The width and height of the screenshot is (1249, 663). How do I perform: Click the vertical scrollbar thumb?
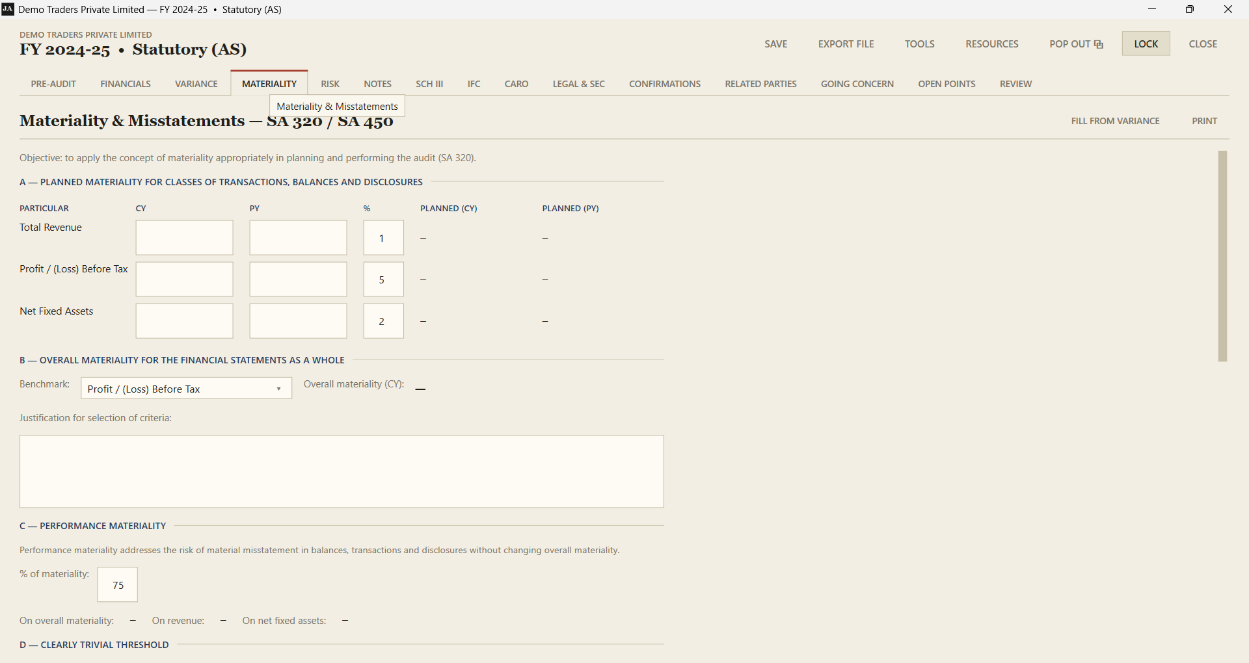(1223, 256)
